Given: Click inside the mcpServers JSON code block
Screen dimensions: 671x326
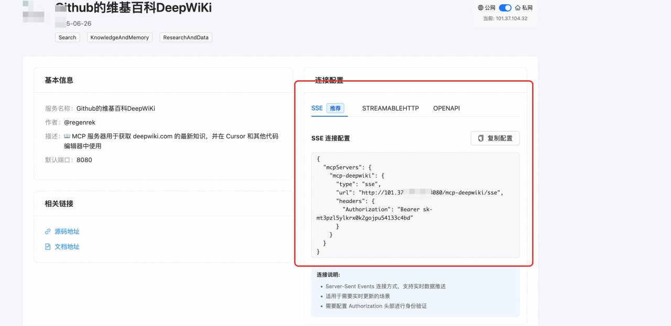Looking at the screenshot, I should (x=415, y=205).
